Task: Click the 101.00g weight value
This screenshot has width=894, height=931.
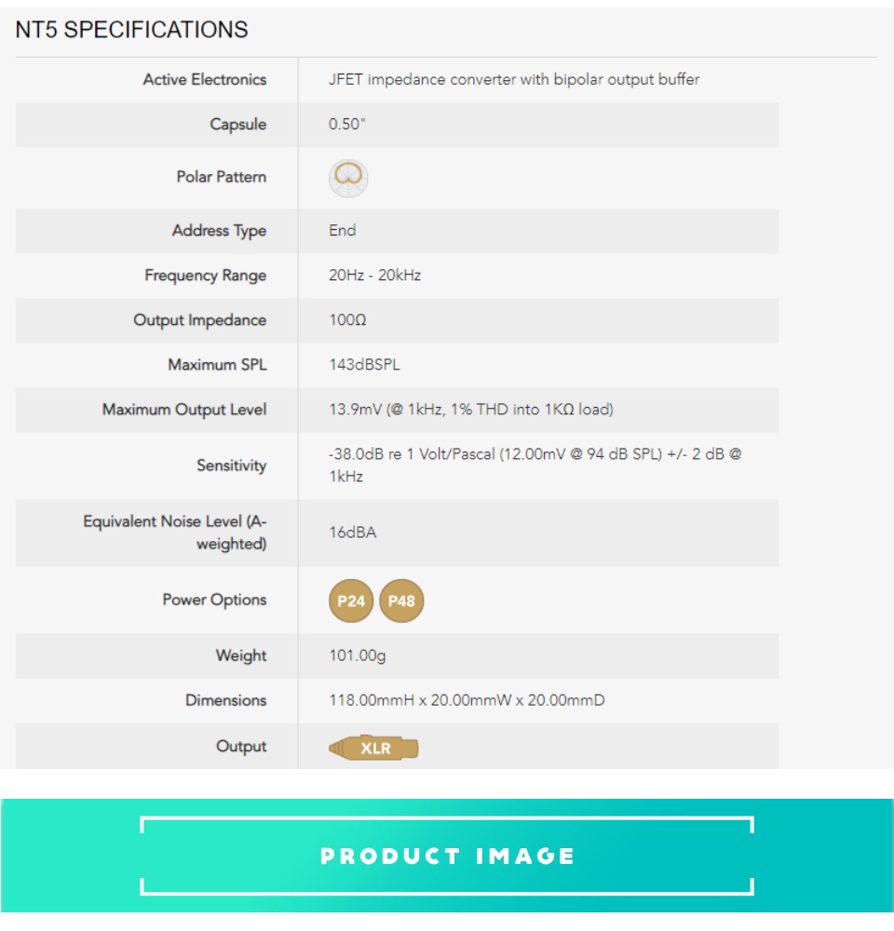Action: click(x=357, y=656)
